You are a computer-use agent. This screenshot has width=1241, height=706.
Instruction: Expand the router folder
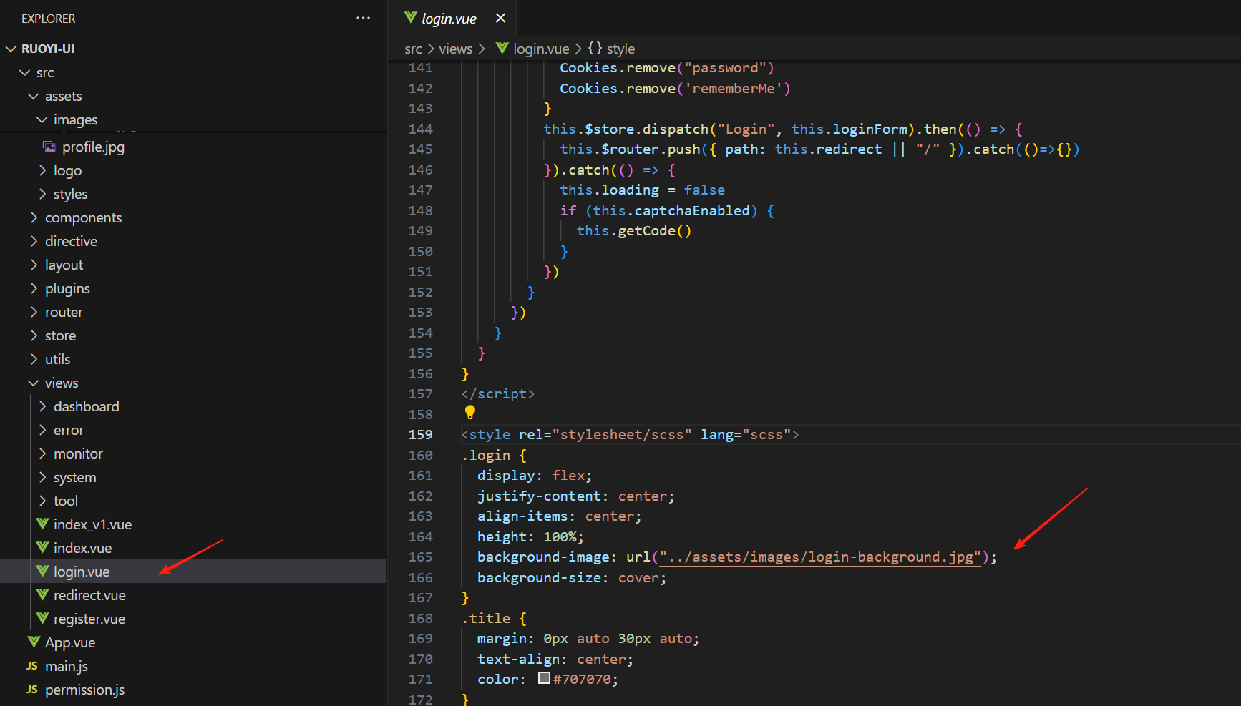(64, 312)
